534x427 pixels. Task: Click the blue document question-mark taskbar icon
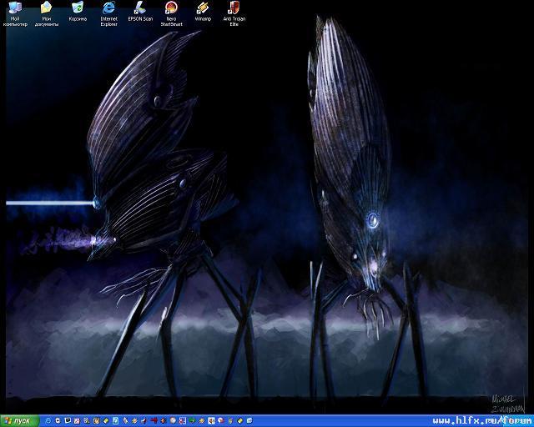(115, 421)
